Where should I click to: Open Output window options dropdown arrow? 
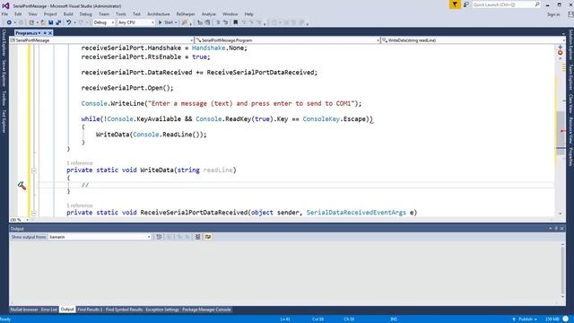(x=550, y=229)
